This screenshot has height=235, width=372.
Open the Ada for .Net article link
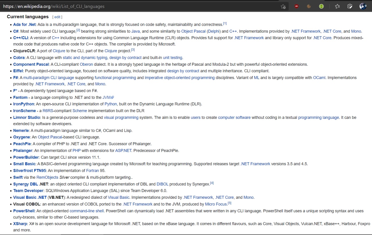pyautogui.click(x=24, y=25)
